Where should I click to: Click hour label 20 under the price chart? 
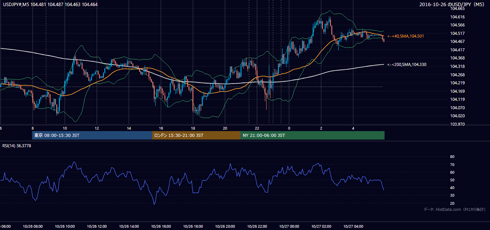coord(225,128)
